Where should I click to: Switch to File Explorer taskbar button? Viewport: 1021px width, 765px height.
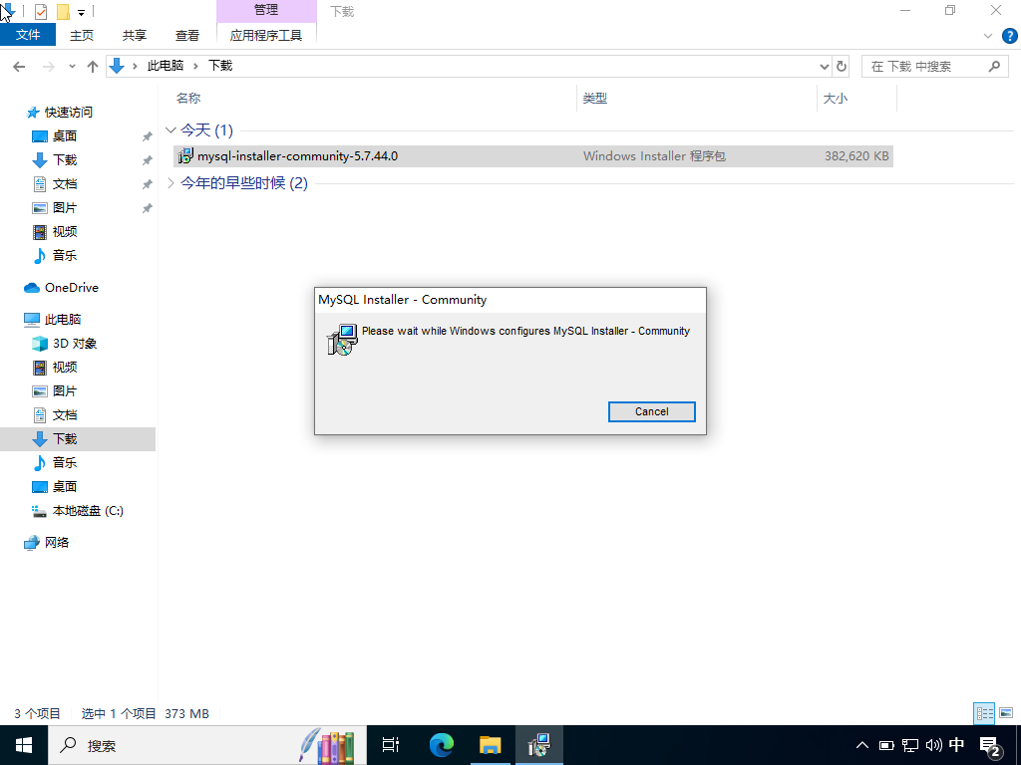[491, 745]
